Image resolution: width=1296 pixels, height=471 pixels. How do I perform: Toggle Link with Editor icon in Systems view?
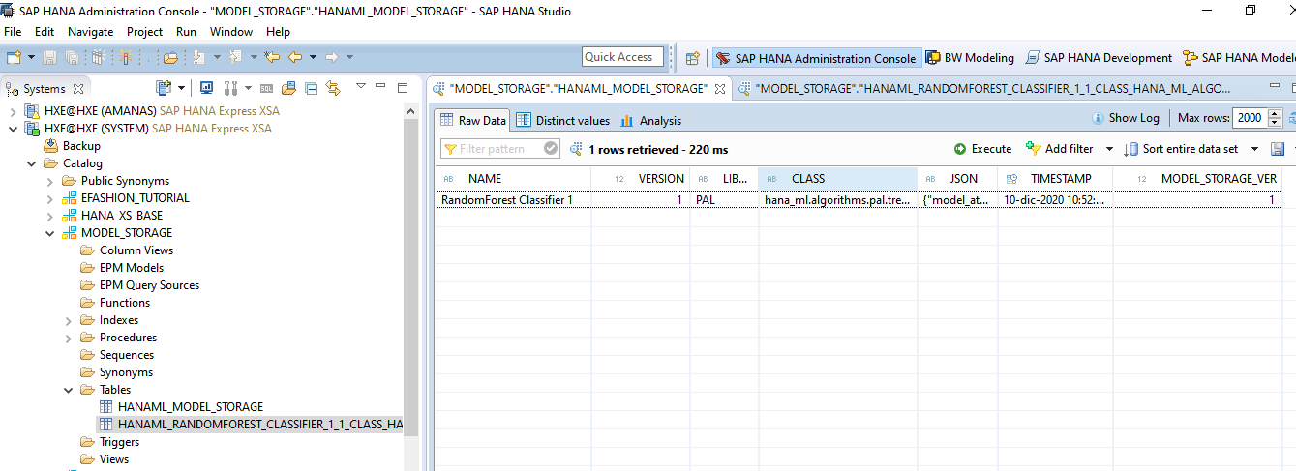click(333, 88)
